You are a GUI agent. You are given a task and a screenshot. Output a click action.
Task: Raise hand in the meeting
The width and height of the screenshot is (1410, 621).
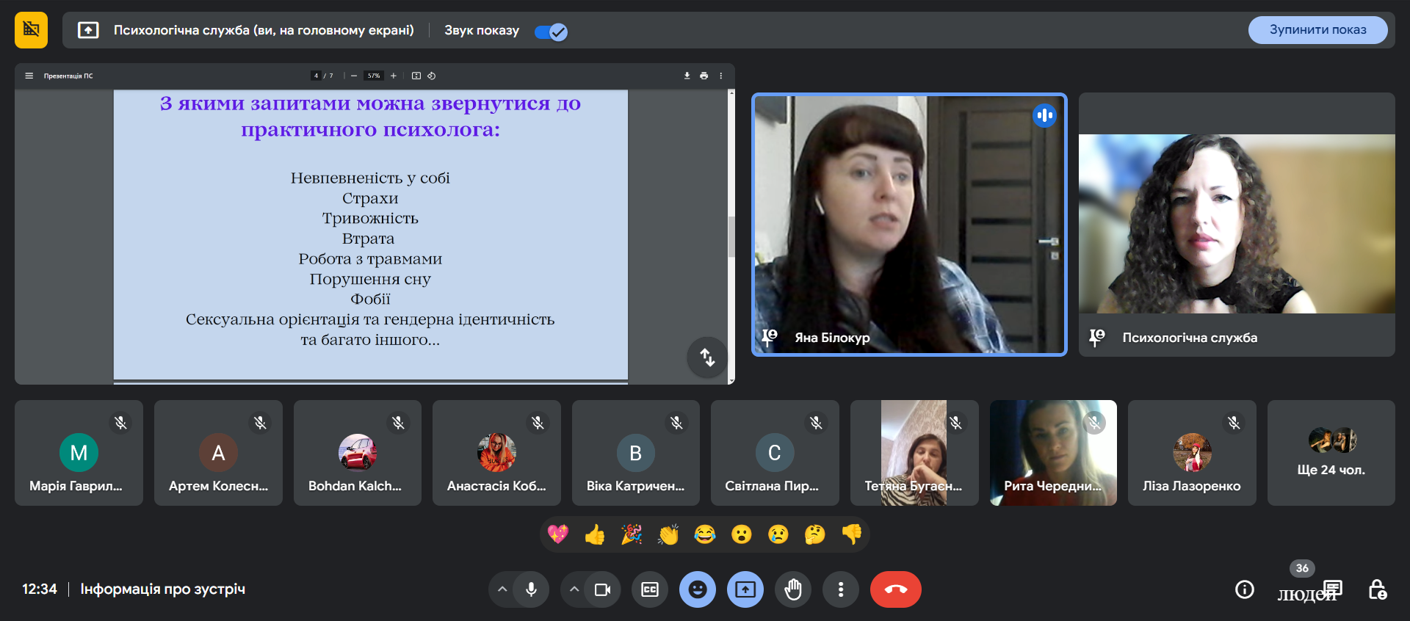(x=793, y=589)
